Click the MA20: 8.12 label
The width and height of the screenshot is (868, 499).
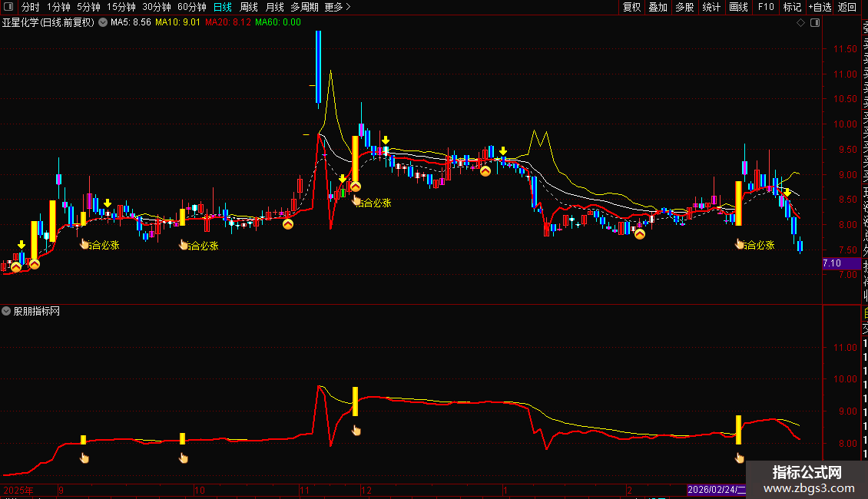(228, 23)
